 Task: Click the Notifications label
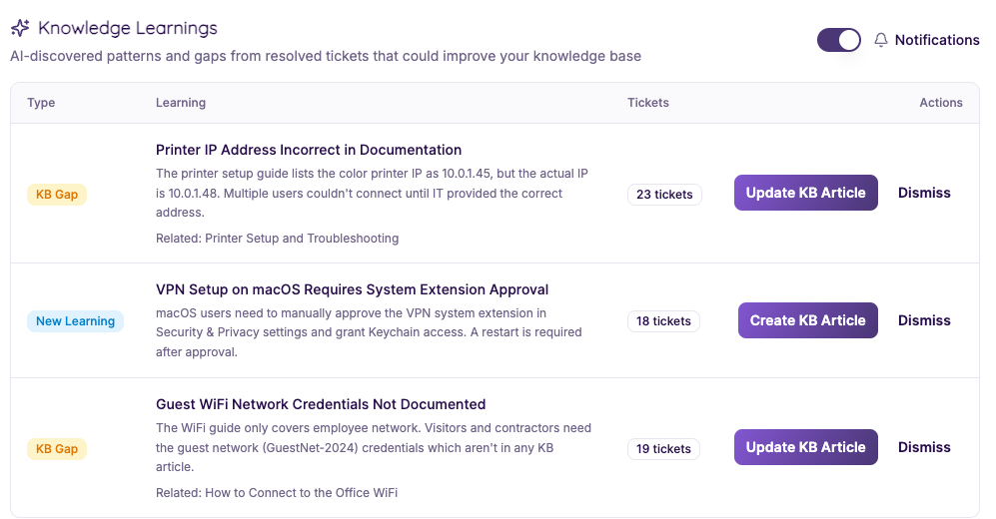pos(937,40)
